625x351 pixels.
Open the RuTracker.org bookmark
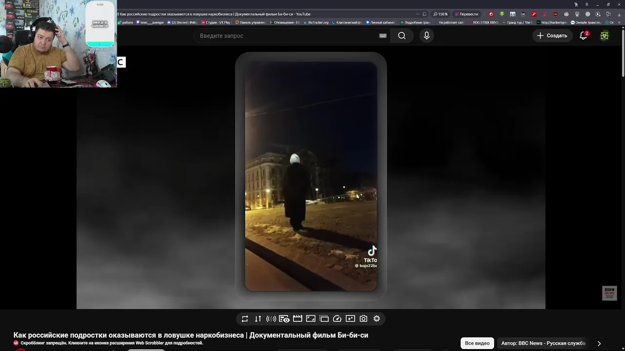click(318, 22)
